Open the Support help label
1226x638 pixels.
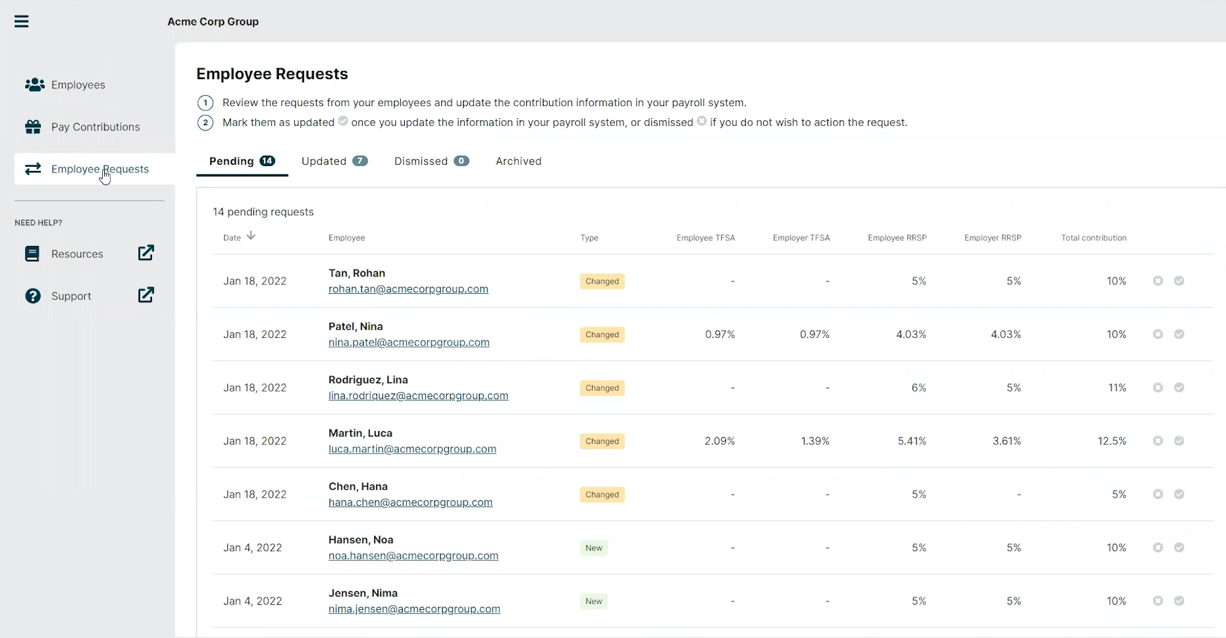71,296
